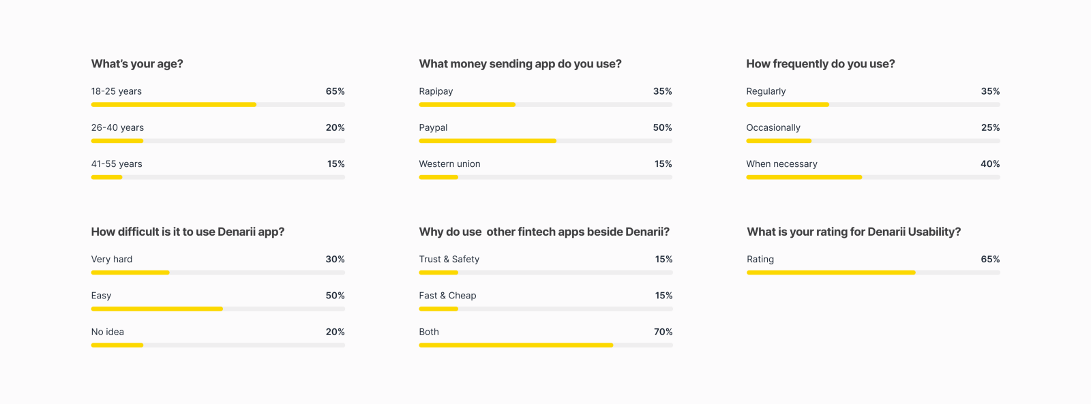Click the 18-25 years progress bar

coord(218,105)
